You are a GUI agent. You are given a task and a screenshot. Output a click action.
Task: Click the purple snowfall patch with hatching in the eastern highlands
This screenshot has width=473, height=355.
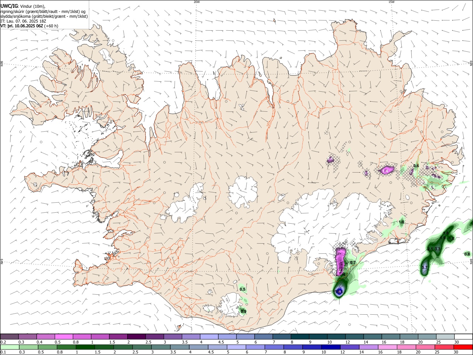[x=385, y=170]
